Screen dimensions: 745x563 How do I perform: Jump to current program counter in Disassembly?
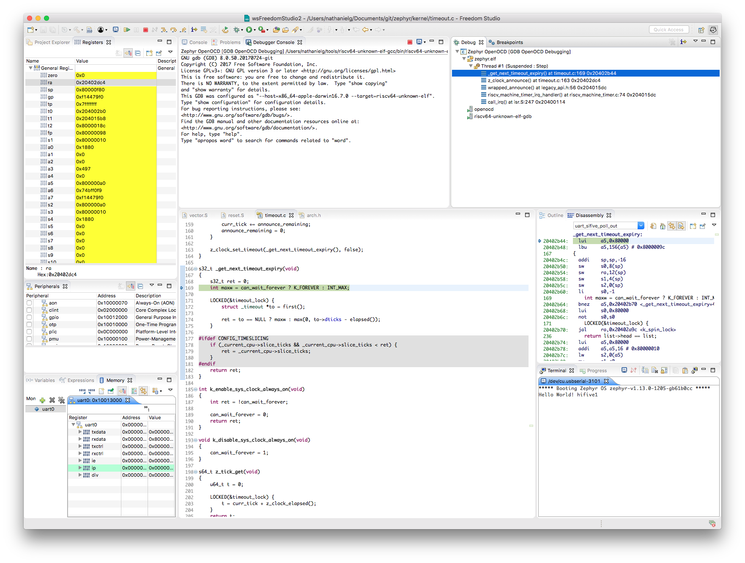[663, 227]
